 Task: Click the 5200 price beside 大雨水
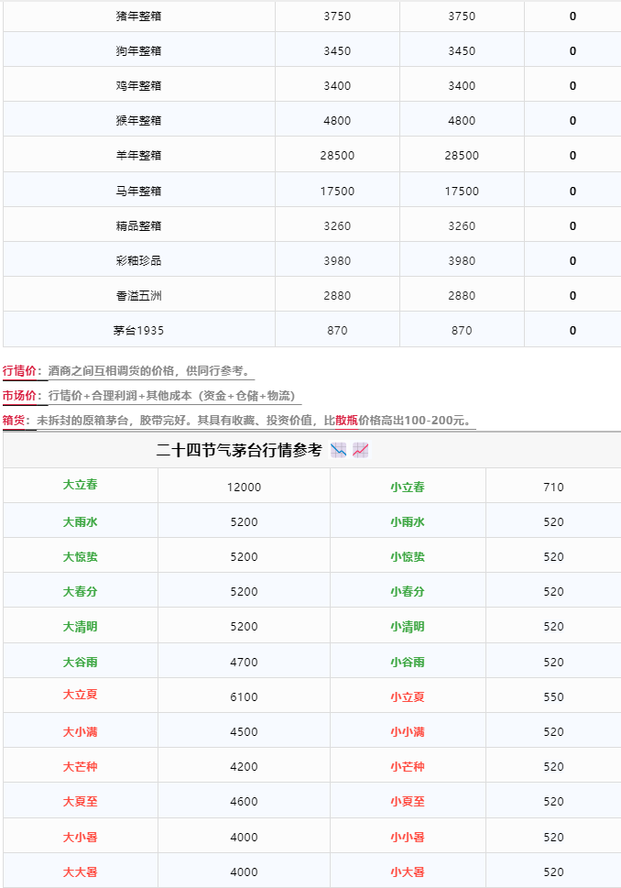coord(244,522)
